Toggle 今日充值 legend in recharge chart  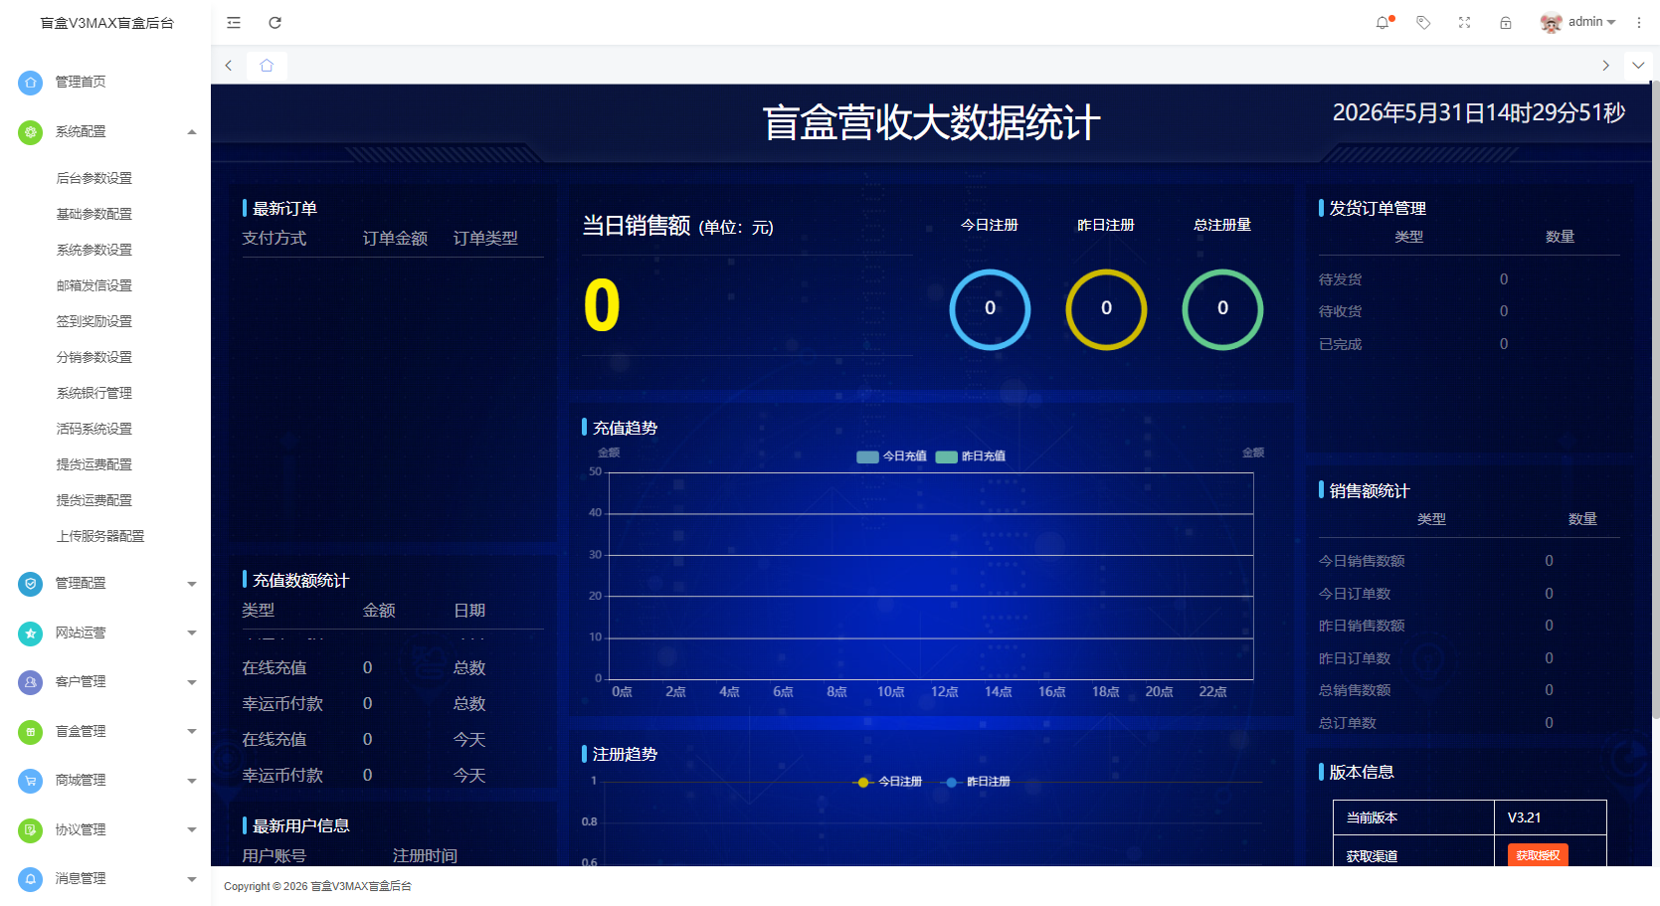point(892,456)
